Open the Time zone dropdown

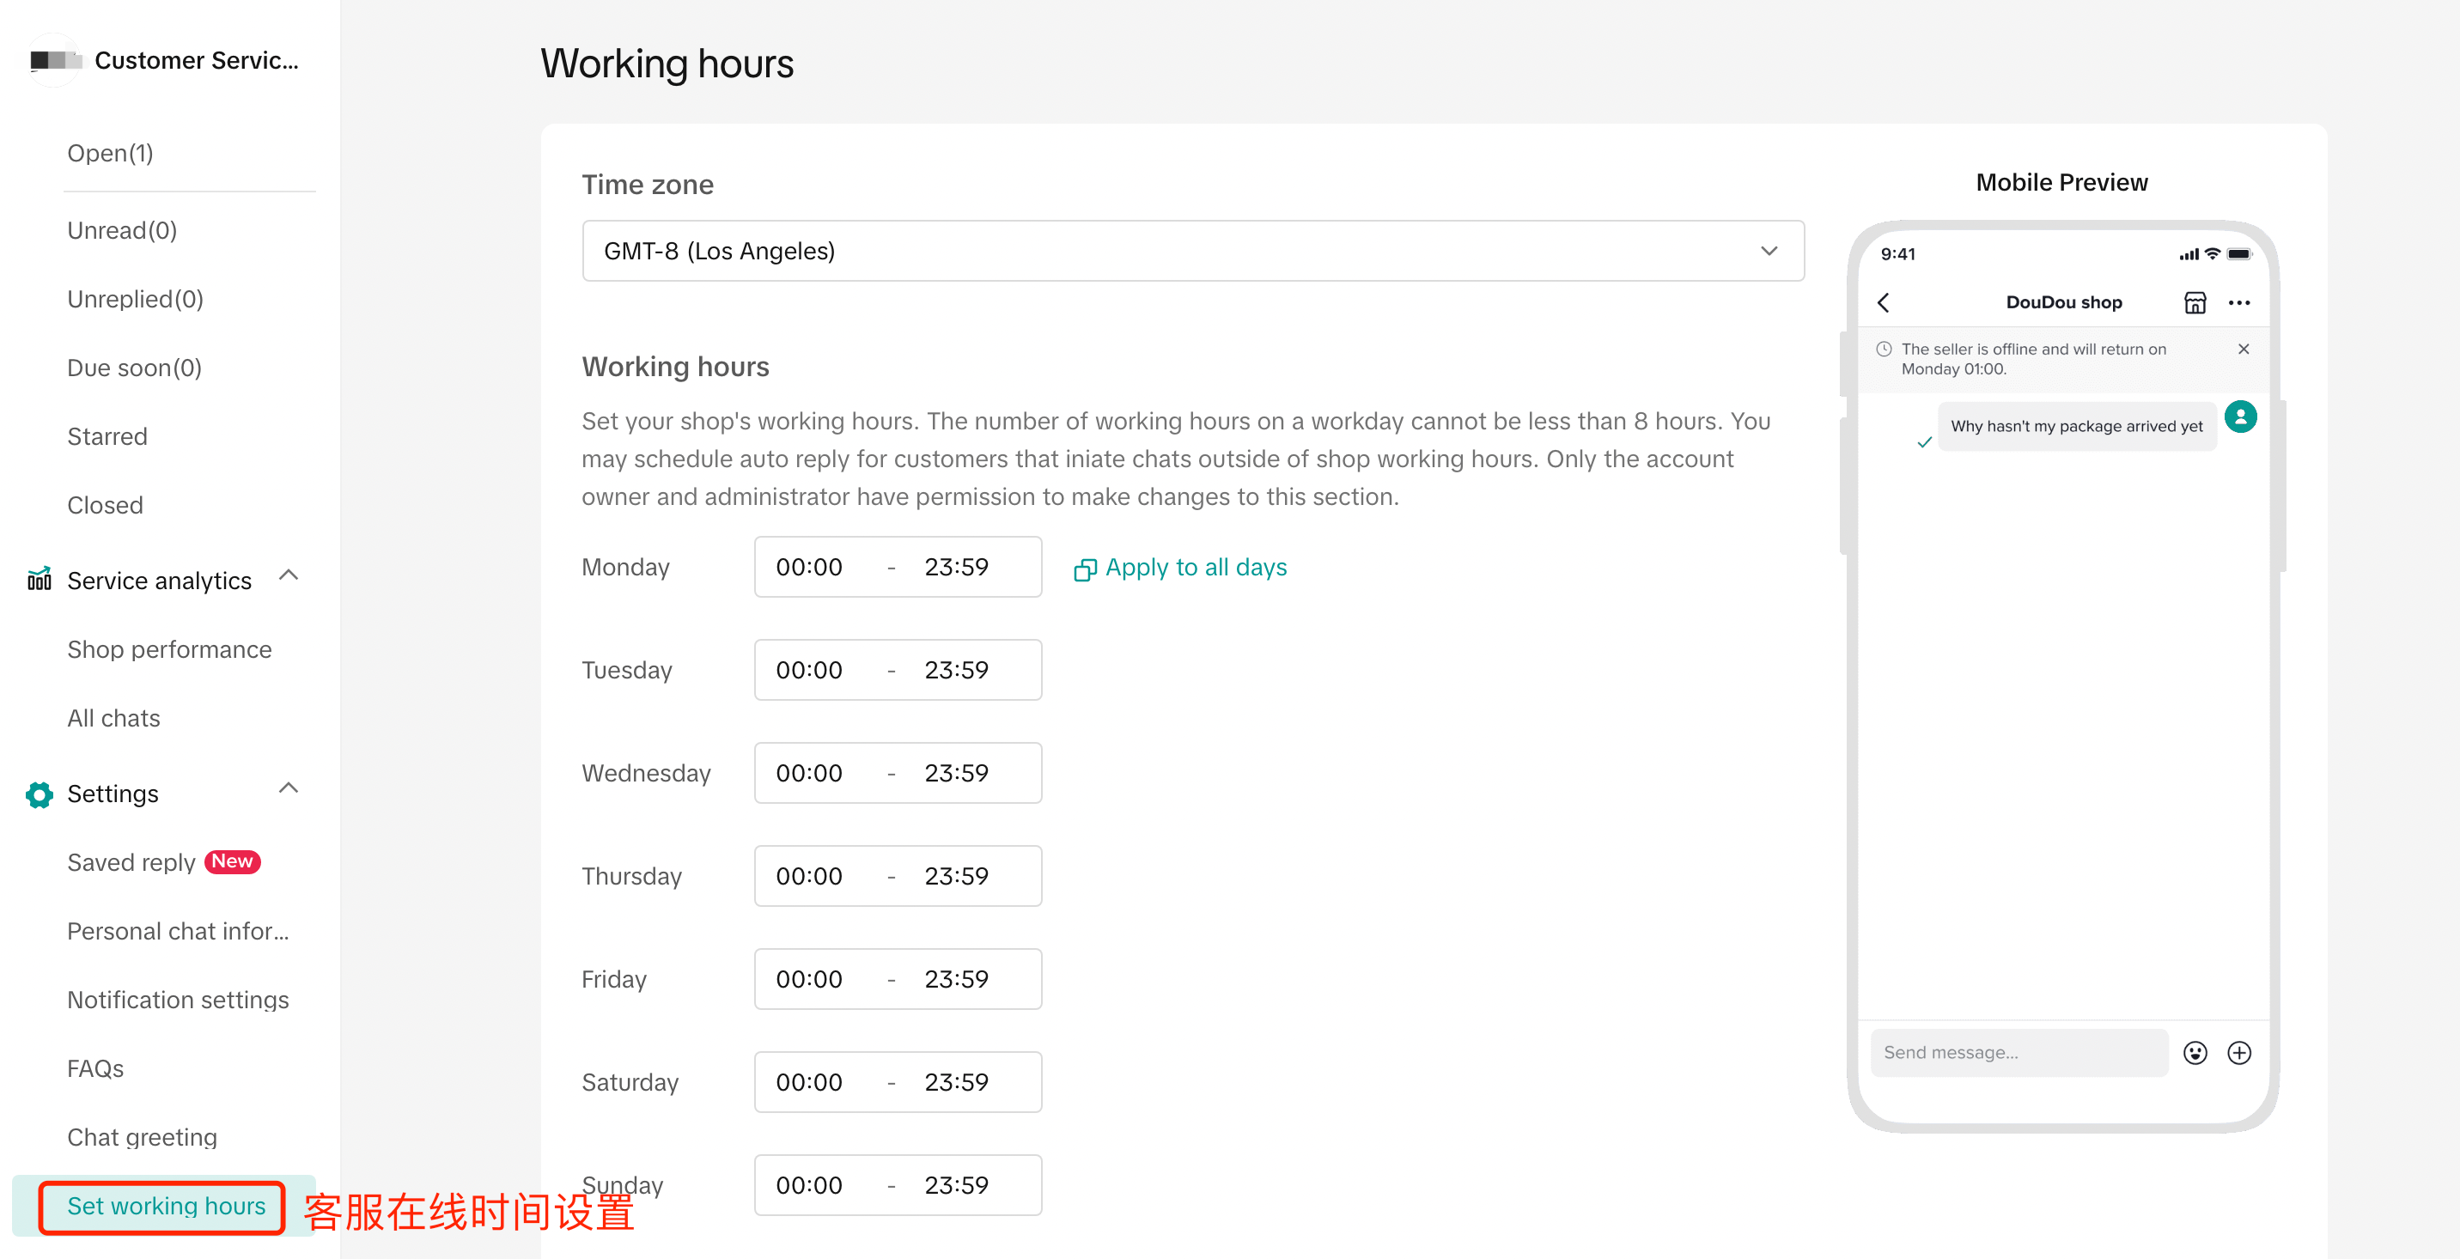[x=1192, y=251]
